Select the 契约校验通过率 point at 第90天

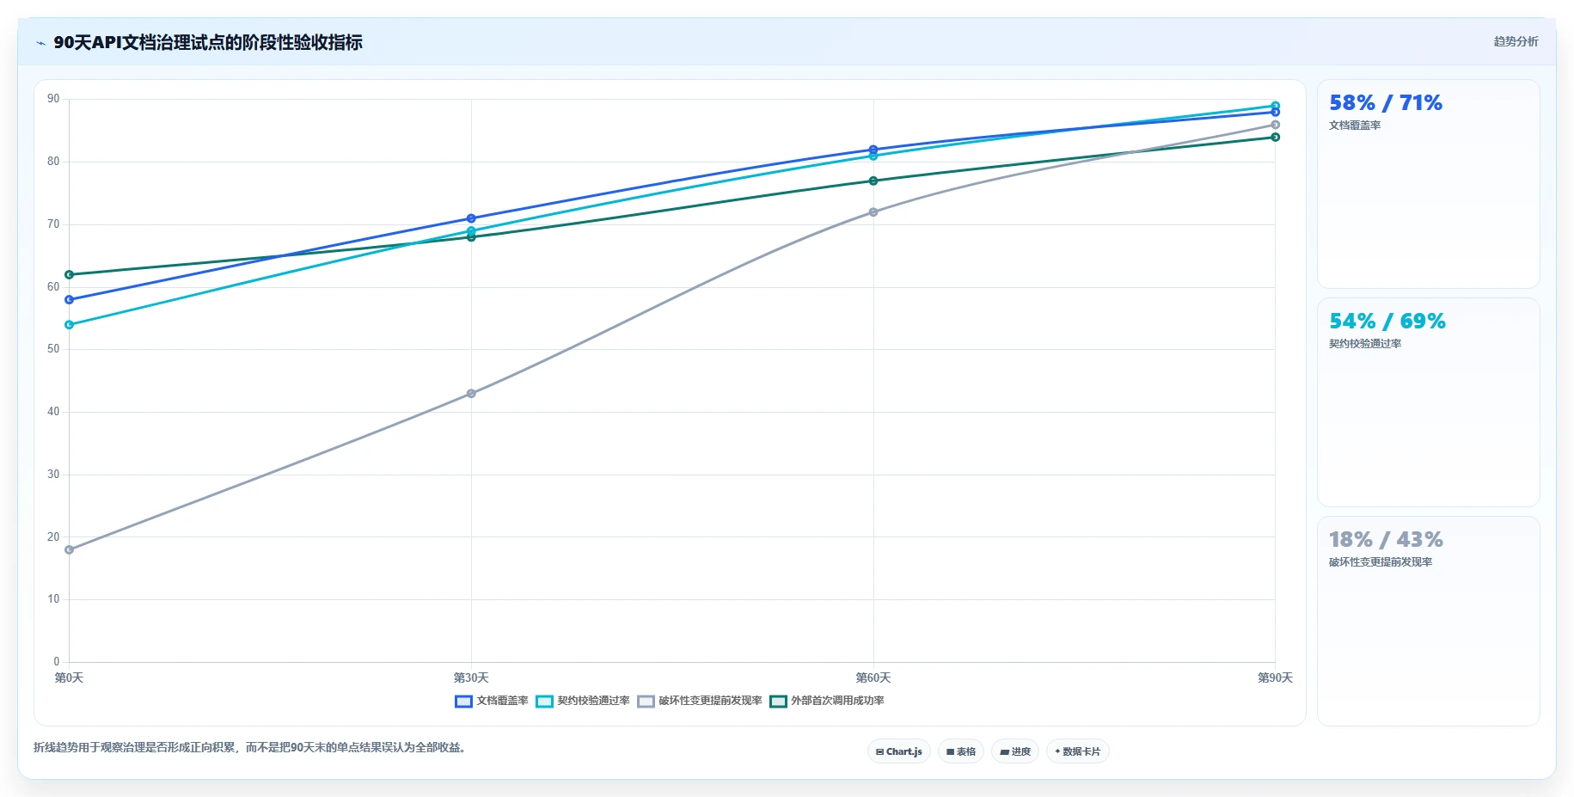coord(1276,106)
